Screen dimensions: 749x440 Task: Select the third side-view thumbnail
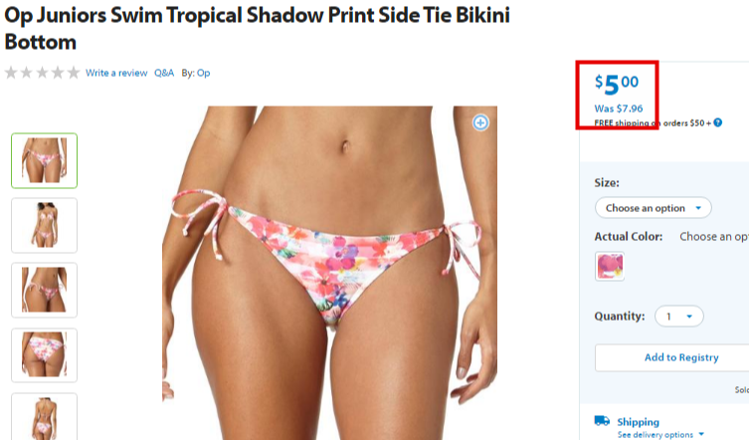(x=44, y=290)
